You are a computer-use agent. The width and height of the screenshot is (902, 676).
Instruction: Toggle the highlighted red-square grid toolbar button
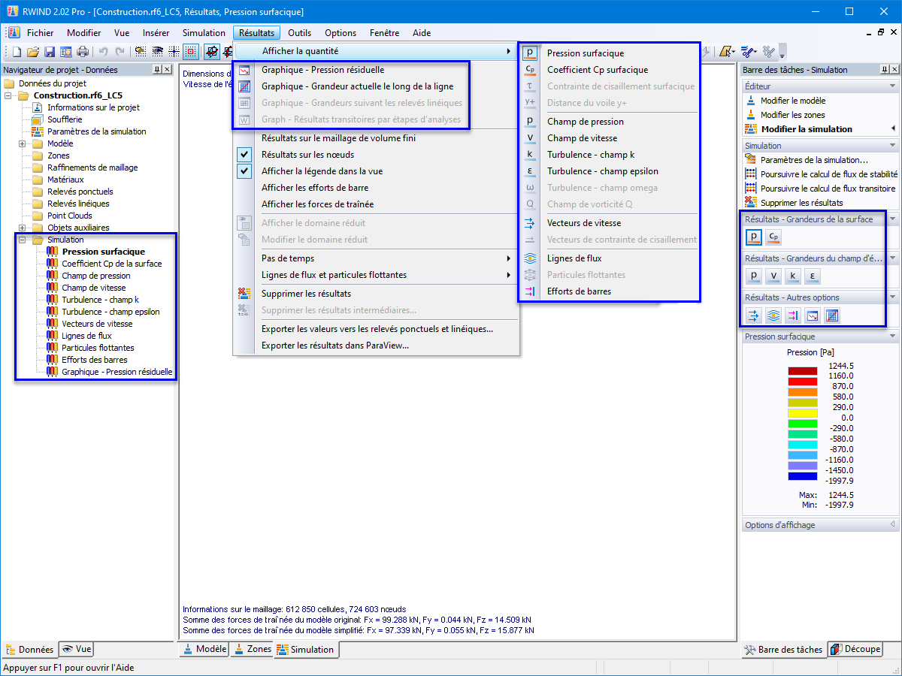pos(190,52)
